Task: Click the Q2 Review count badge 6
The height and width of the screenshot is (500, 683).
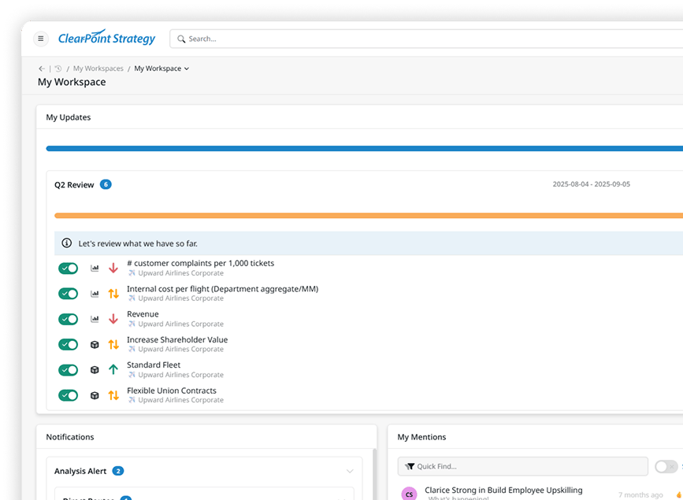Action: point(106,184)
